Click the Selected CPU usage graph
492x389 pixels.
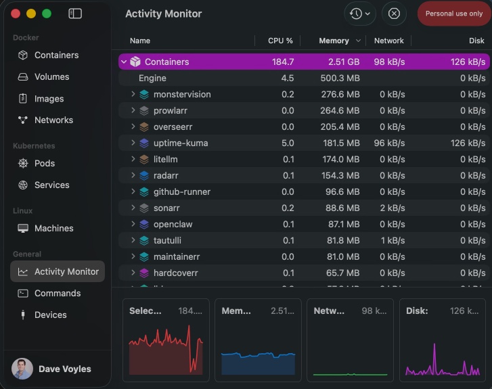[x=166, y=340]
